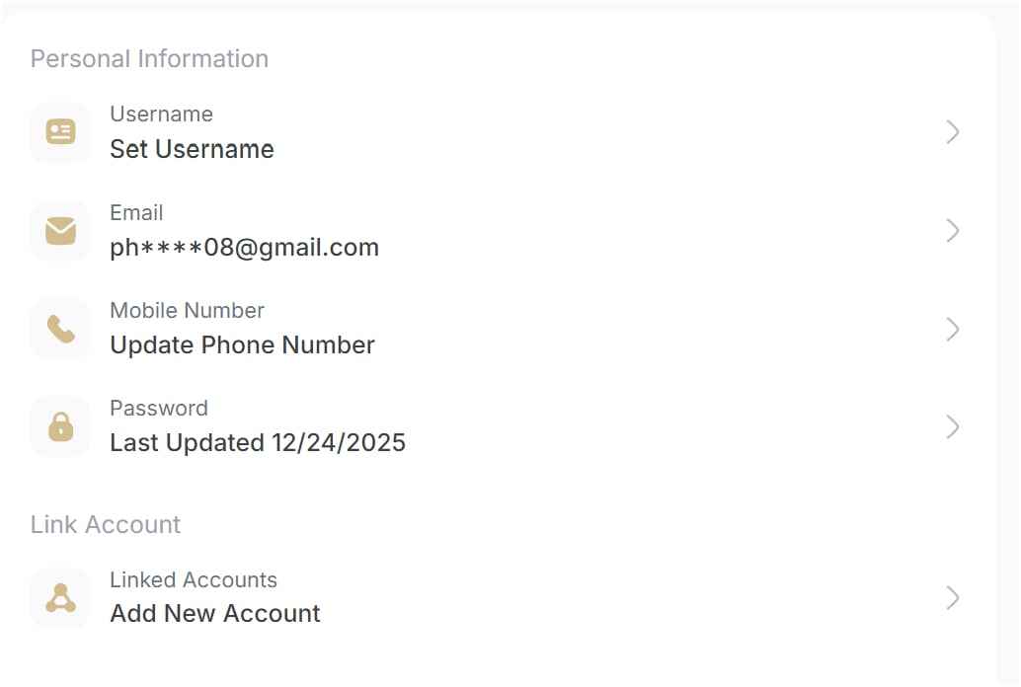Click the Set Username text
Screen dimensions: 1021x687
coord(192,149)
